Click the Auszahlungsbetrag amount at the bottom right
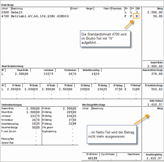The height and width of the screenshot is (162, 164). point(155,158)
